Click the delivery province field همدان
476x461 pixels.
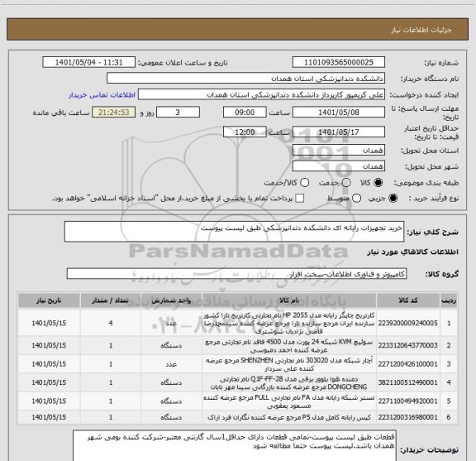click(x=339, y=151)
